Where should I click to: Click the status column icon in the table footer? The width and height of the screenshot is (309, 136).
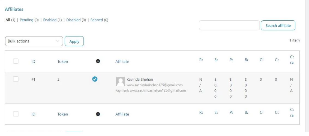[x=98, y=114]
